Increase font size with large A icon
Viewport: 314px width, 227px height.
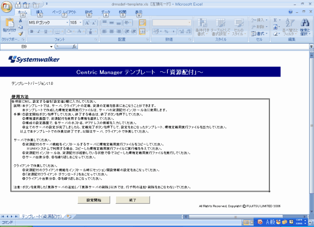(87, 23)
